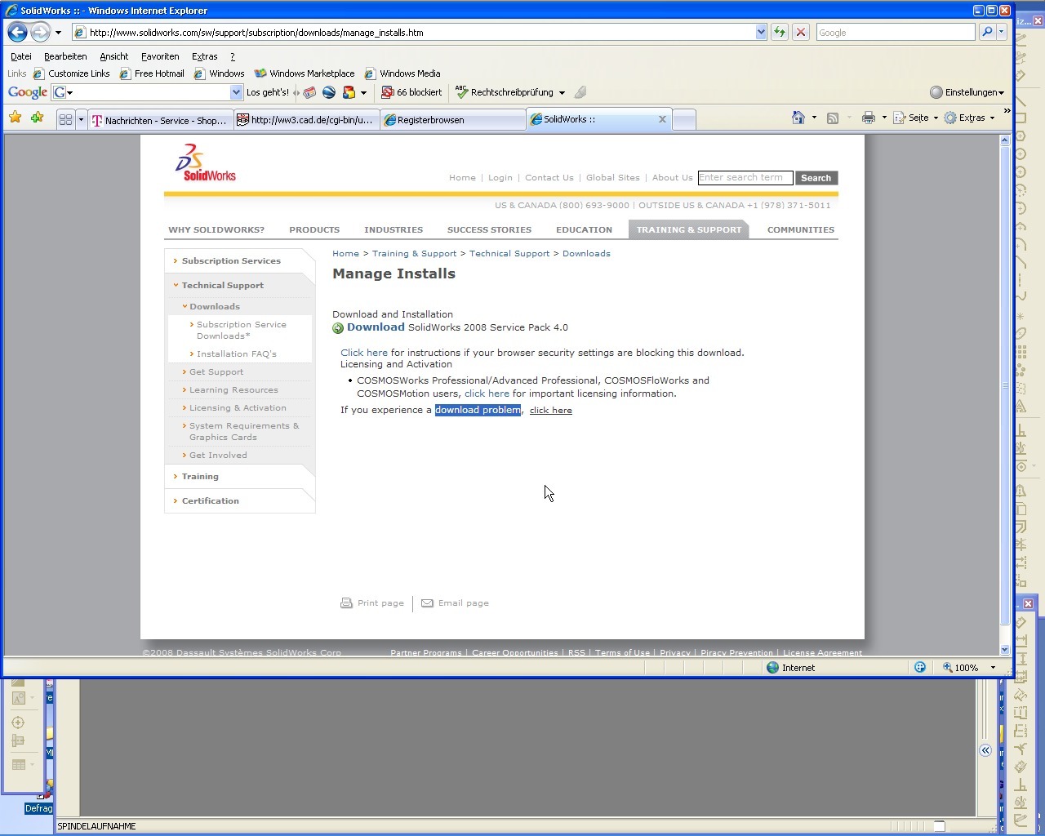Click the 66 blockiert popup blocker button
The image size is (1045, 836).
[411, 92]
